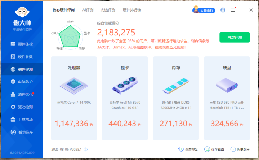259x160 pixels.
Task: Click the 处理器 card title
Action: [74, 68]
